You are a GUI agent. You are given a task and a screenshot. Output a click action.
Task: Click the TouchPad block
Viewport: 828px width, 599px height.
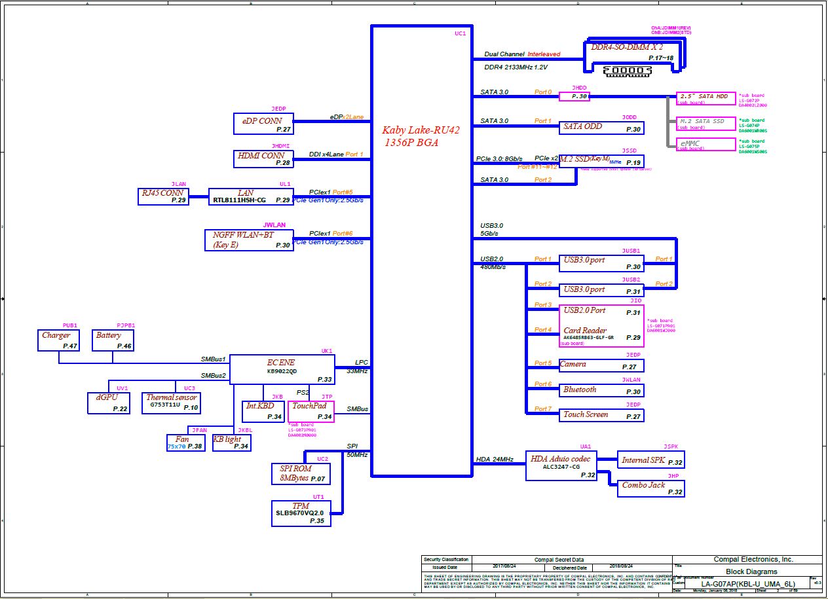pos(311,412)
